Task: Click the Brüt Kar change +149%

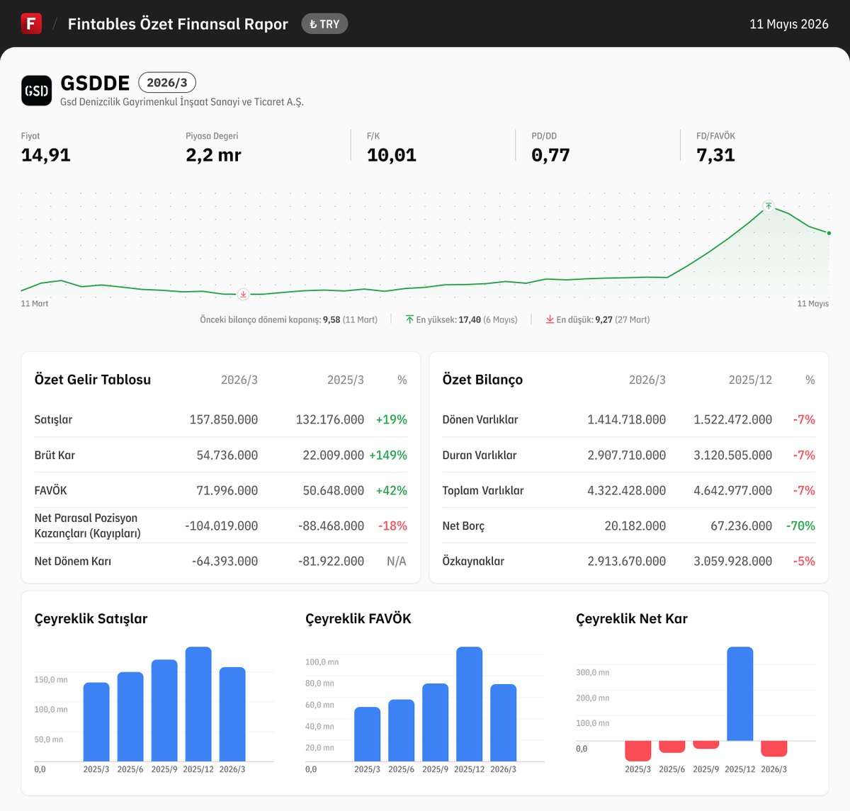Action: pos(388,455)
